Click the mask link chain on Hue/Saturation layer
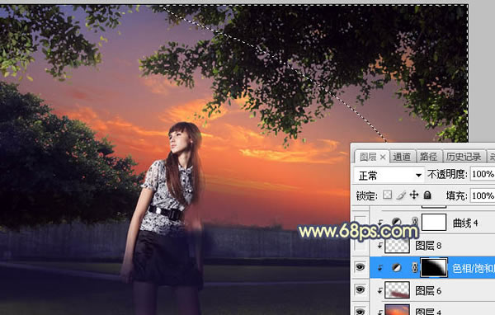 [414, 268]
